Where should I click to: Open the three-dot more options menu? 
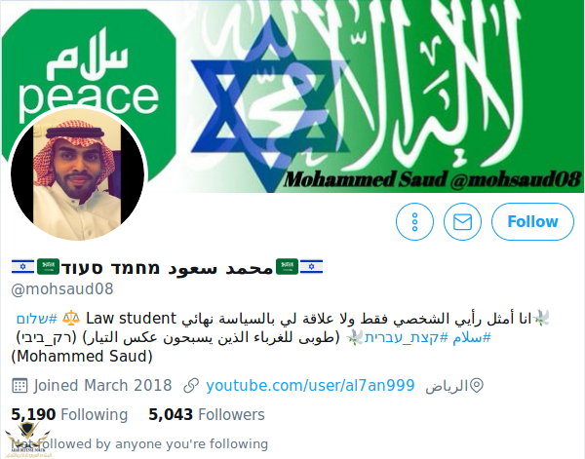pyautogui.click(x=414, y=221)
